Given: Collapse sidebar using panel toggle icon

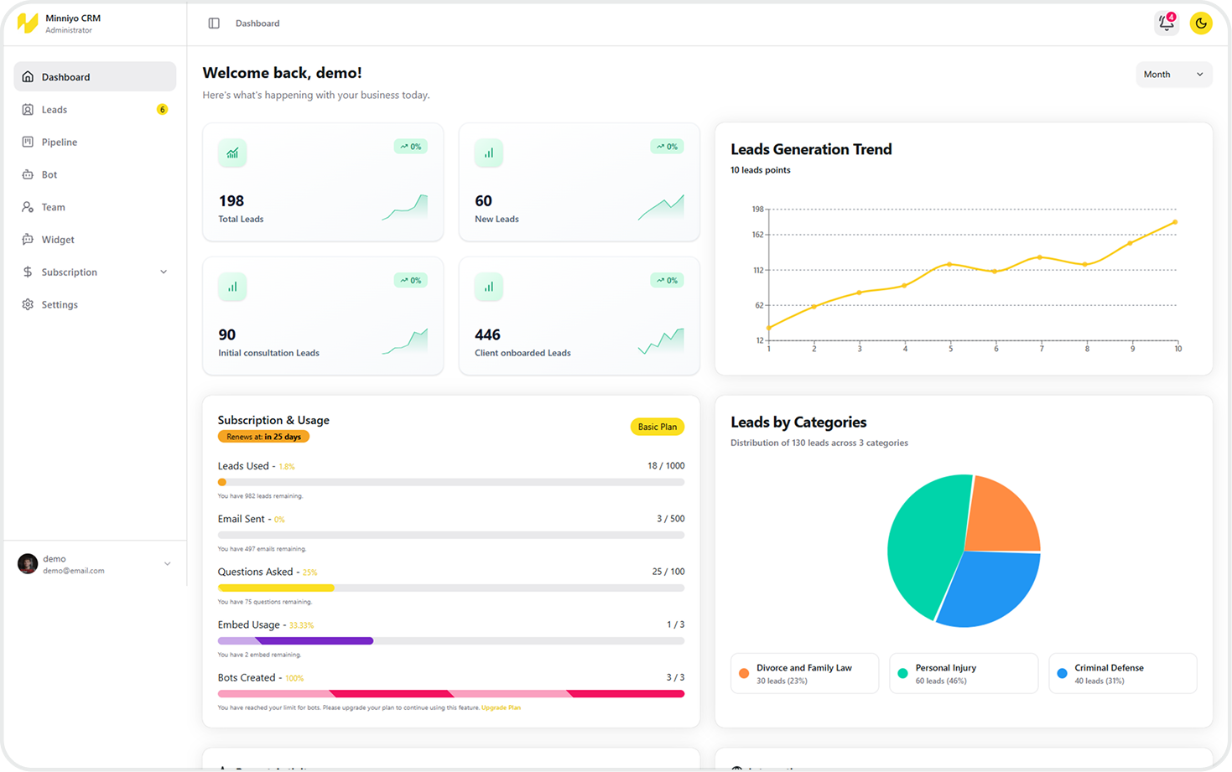Looking at the screenshot, I should tap(214, 23).
